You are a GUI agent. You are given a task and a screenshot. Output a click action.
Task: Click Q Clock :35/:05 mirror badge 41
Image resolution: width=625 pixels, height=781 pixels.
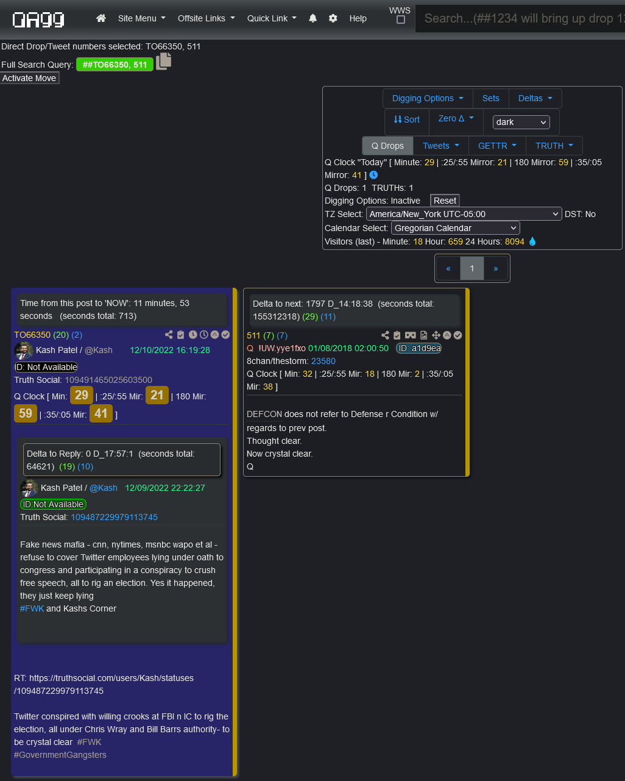point(101,413)
